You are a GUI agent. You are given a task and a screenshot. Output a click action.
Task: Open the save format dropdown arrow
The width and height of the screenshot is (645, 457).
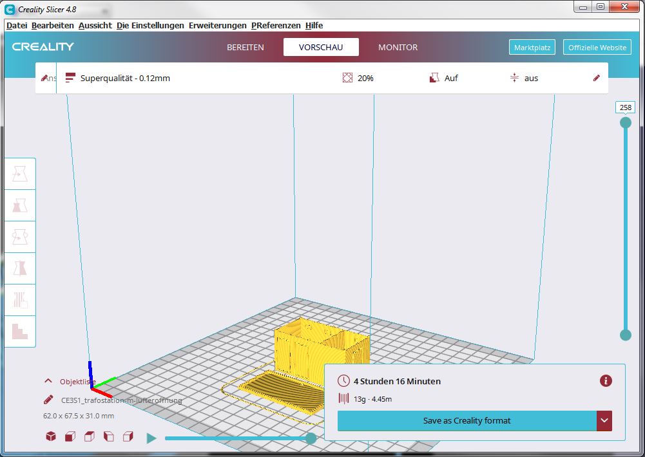604,420
